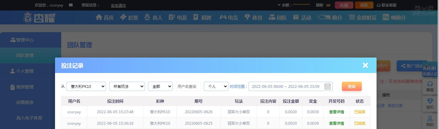This screenshot has height=129, width=439.
Task: Toggle balance visibility eye icon
Action: 328,5
